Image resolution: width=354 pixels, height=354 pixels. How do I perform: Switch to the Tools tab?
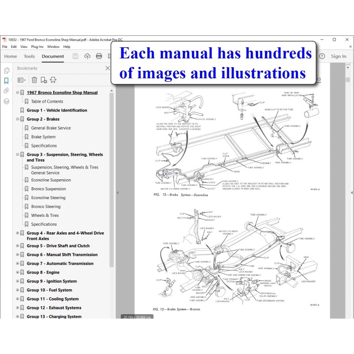tap(29, 56)
